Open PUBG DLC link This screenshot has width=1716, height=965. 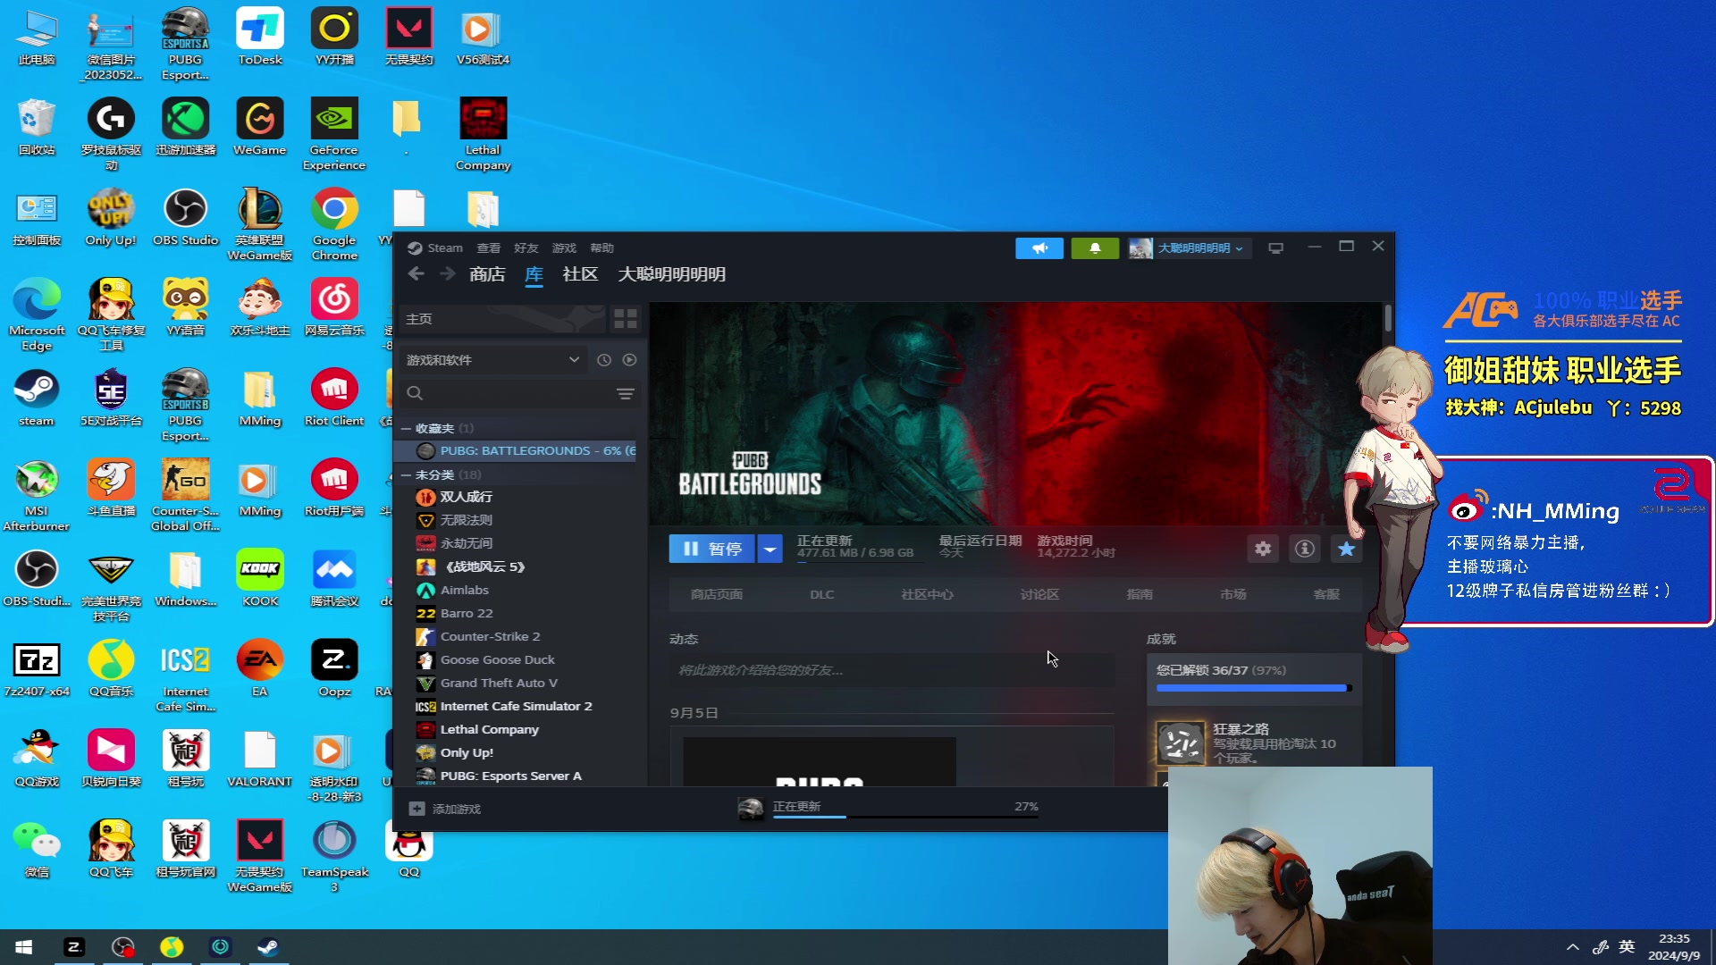click(x=821, y=594)
